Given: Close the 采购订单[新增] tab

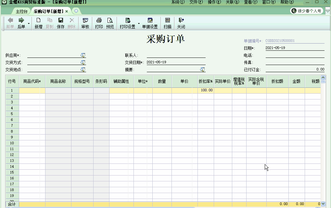Looking at the screenshot, I should point(67,11).
